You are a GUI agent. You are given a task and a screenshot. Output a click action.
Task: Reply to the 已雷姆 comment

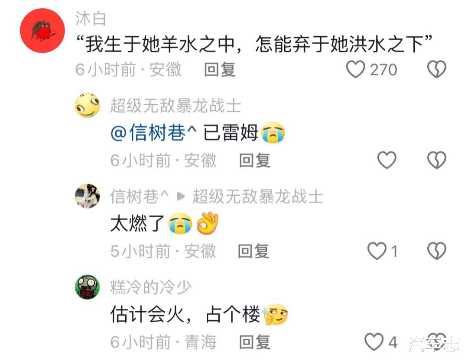click(x=255, y=161)
